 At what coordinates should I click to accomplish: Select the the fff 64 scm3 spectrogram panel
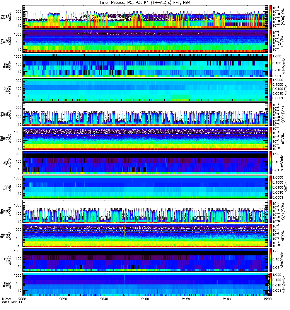point(145,236)
